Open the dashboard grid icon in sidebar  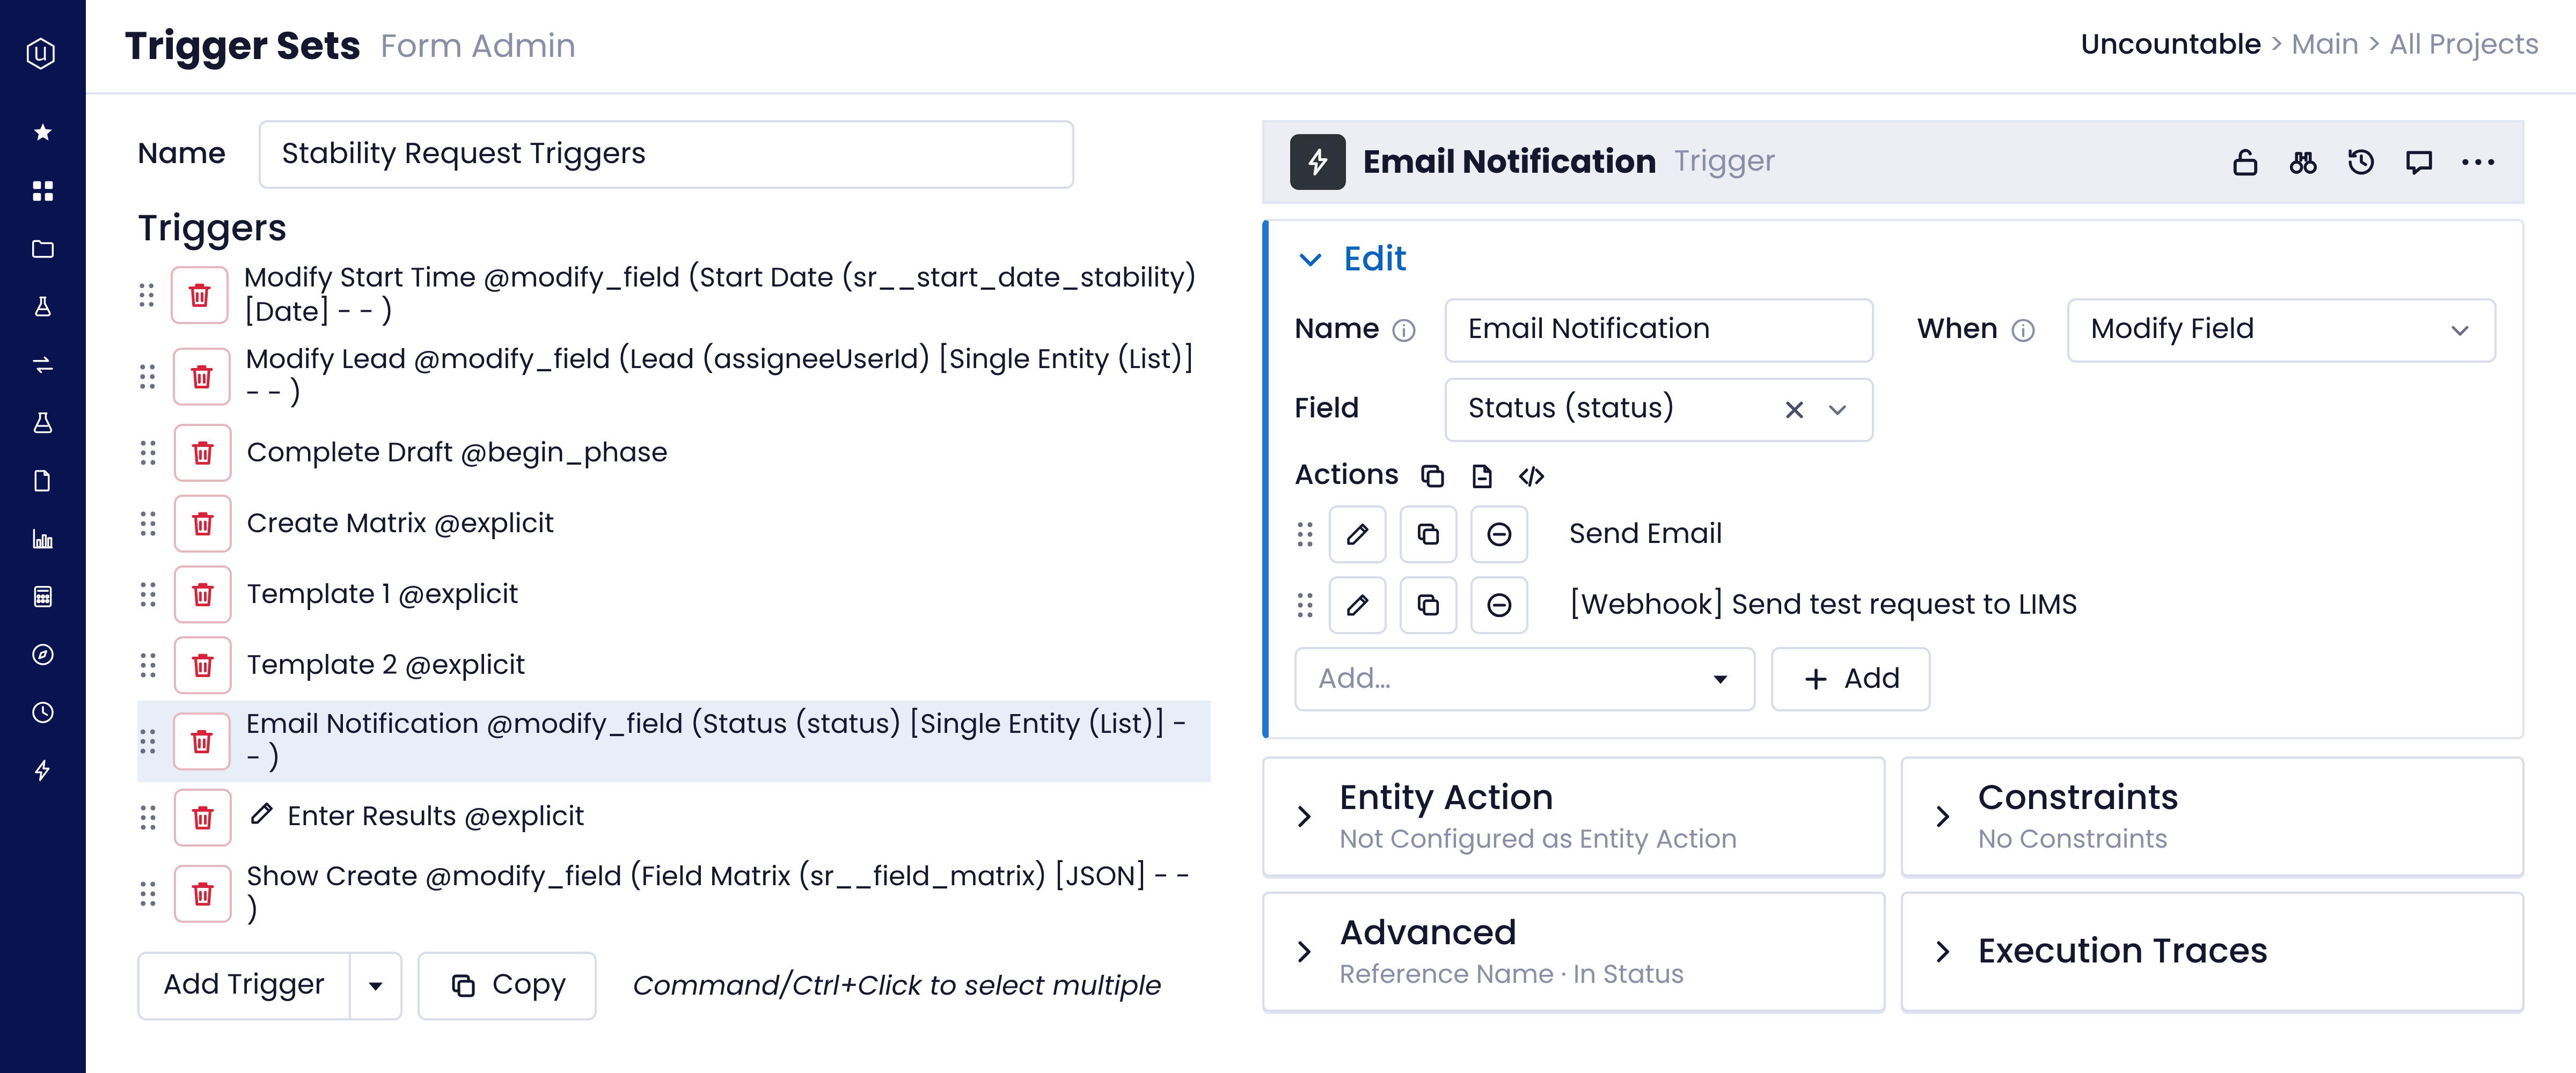(42, 190)
